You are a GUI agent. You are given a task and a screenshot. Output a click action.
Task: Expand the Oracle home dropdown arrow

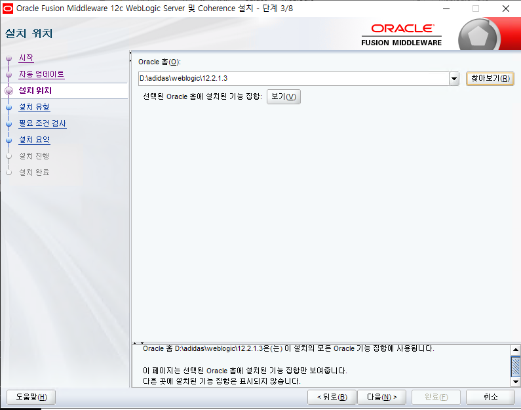454,79
